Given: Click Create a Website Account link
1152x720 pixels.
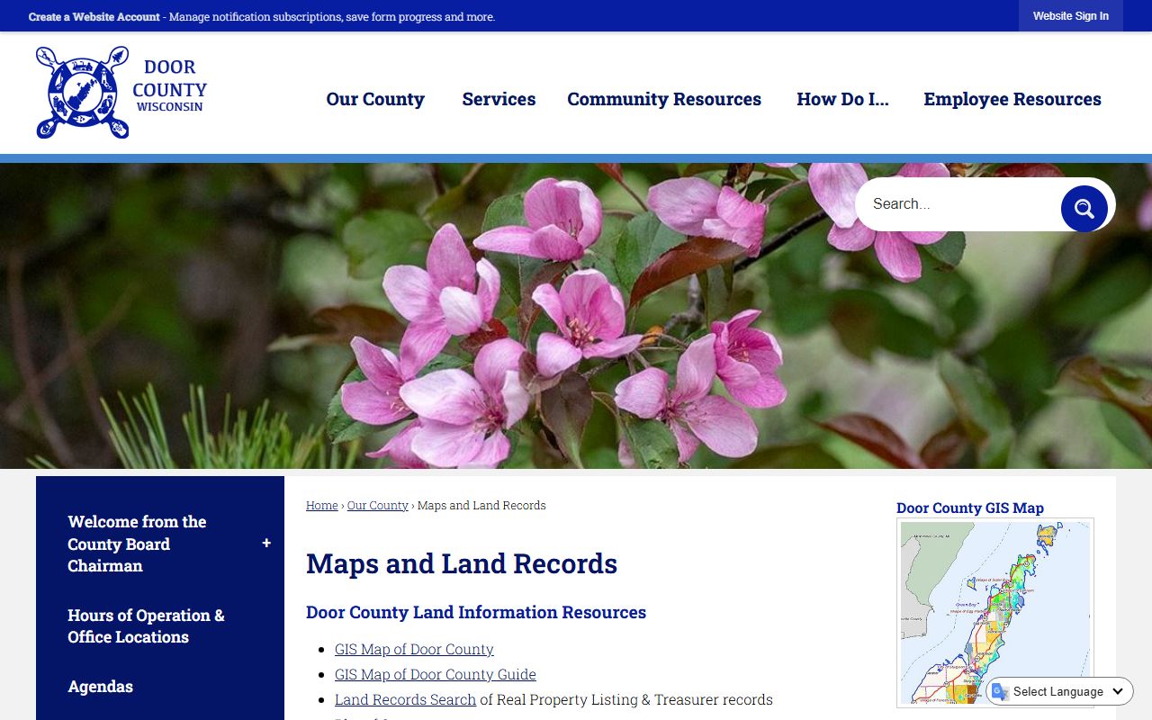Looking at the screenshot, I should 94,17.
